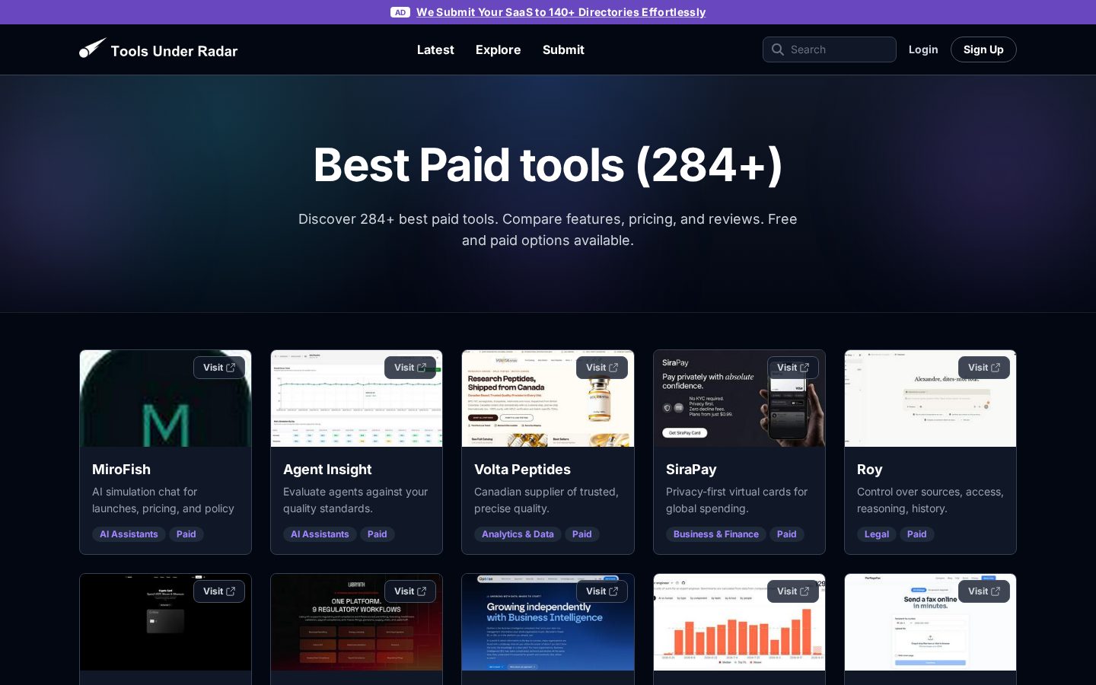1096x685 pixels.
Task: Open the Latest menu item
Action: pyautogui.click(x=435, y=49)
